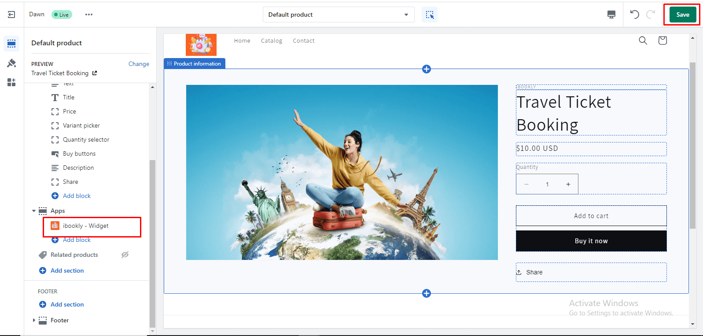The image size is (703, 336).
Task: Show the hidden Related products section
Action: [125, 255]
